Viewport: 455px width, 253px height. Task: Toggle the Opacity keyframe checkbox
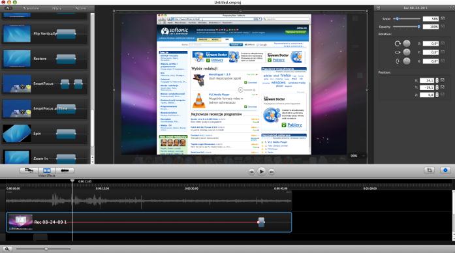pos(443,26)
